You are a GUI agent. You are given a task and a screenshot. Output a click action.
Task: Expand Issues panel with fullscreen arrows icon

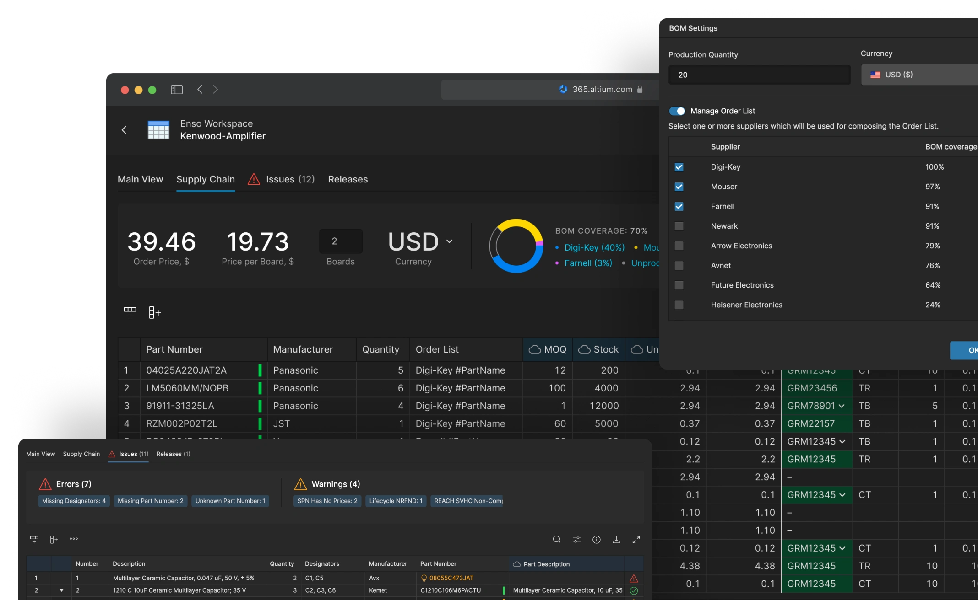(636, 540)
